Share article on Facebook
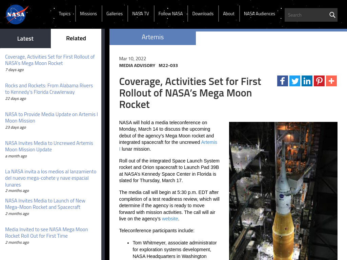This screenshot has height=260, width=347. pyautogui.click(x=282, y=81)
